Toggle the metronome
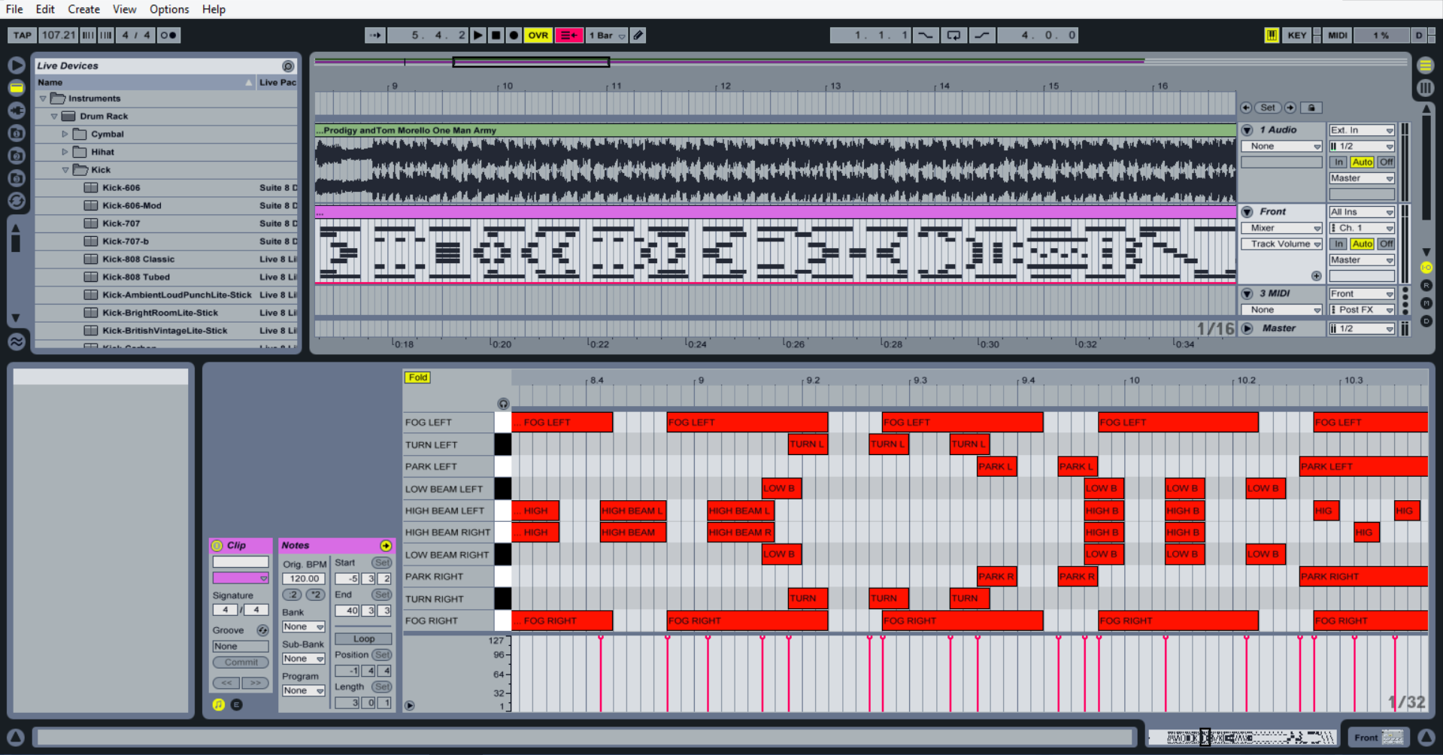The width and height of the screenshot is (1443, 755). click(168, 35)
